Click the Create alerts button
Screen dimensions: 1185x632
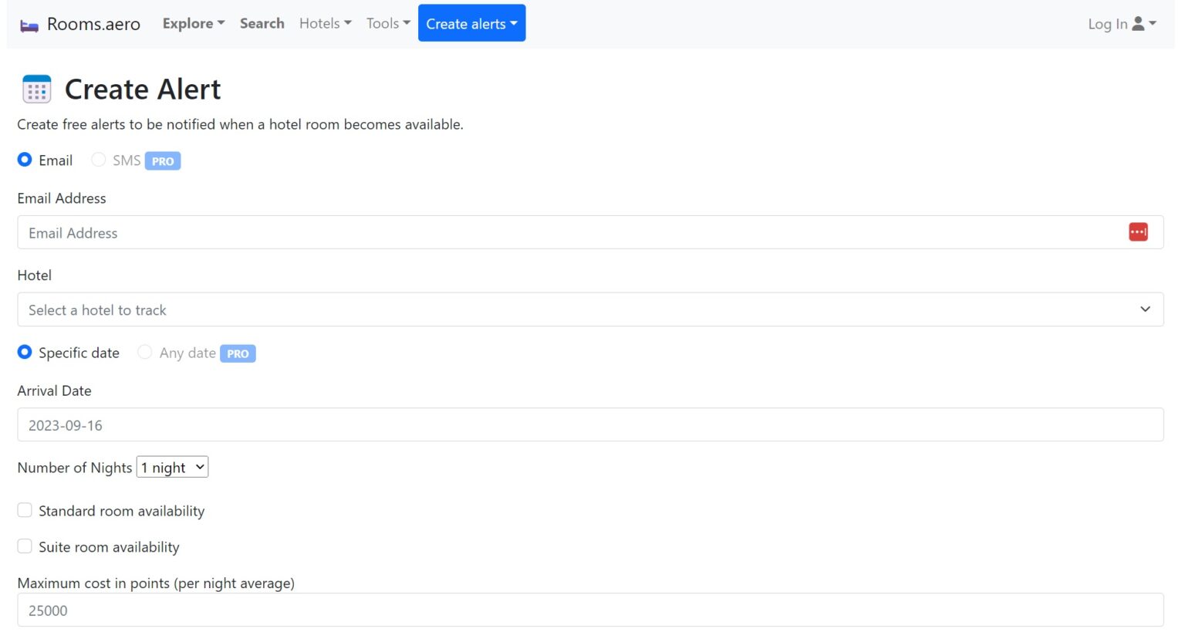471,23
